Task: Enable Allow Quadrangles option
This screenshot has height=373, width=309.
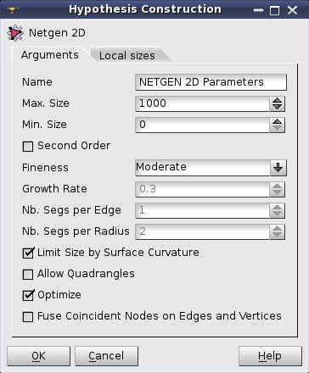Action: pos(28,275)
